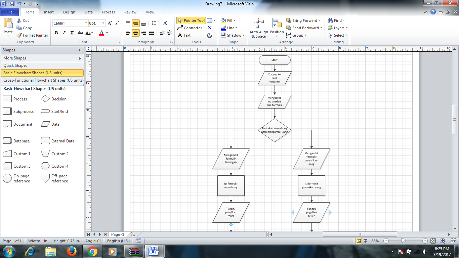Select the Pointer Tool
Screen dimensions: 459x258
(x=191, y=20)
